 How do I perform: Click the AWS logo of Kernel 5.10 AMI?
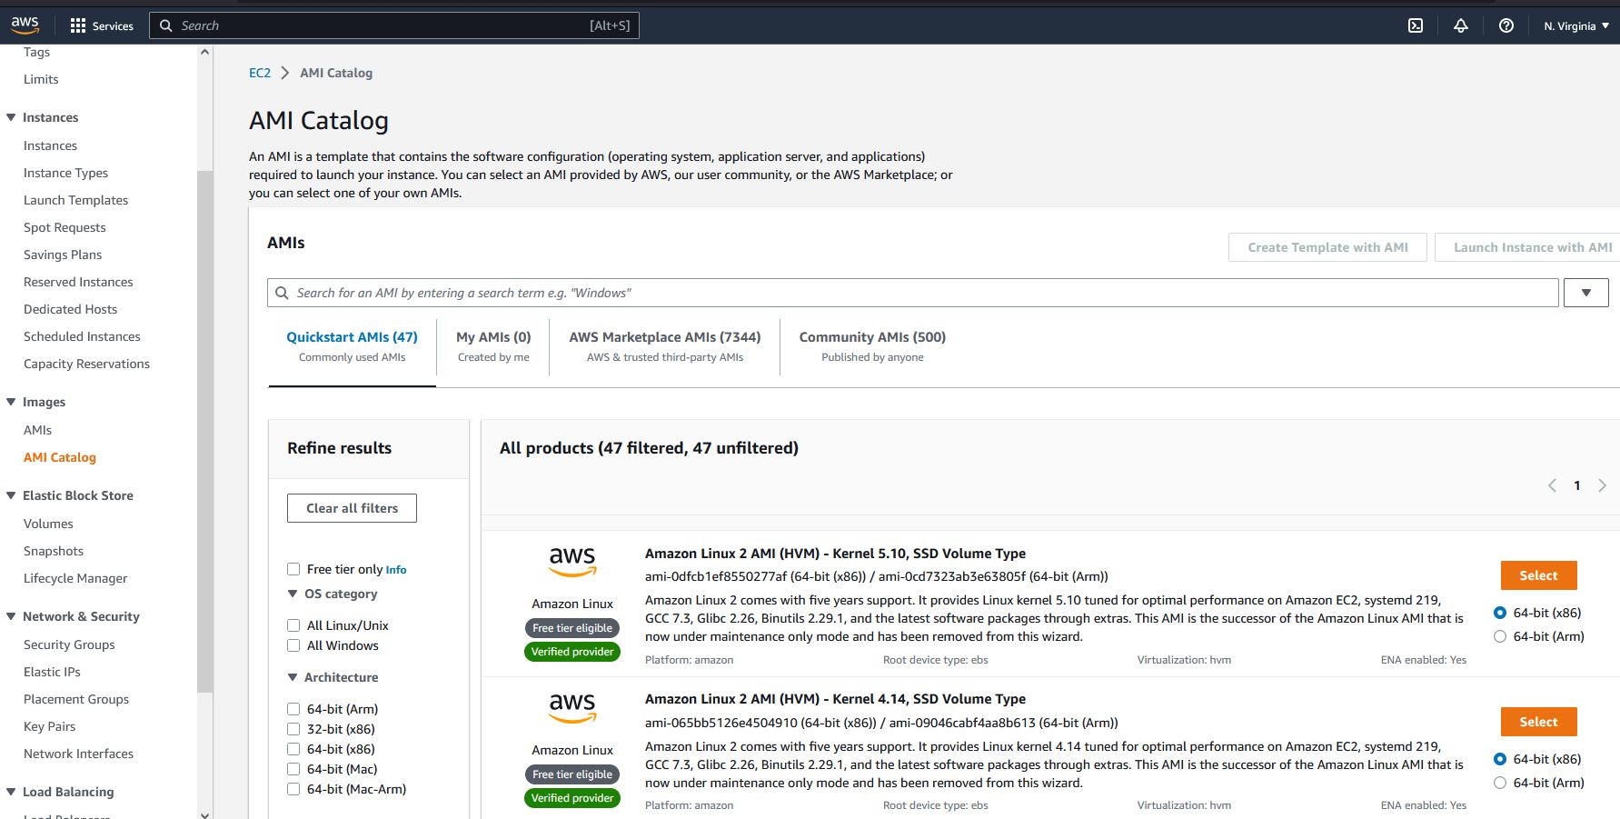(572, 562)
